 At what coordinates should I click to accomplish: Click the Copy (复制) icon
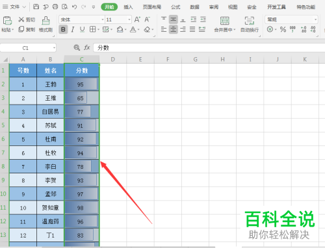pos(21,29)
